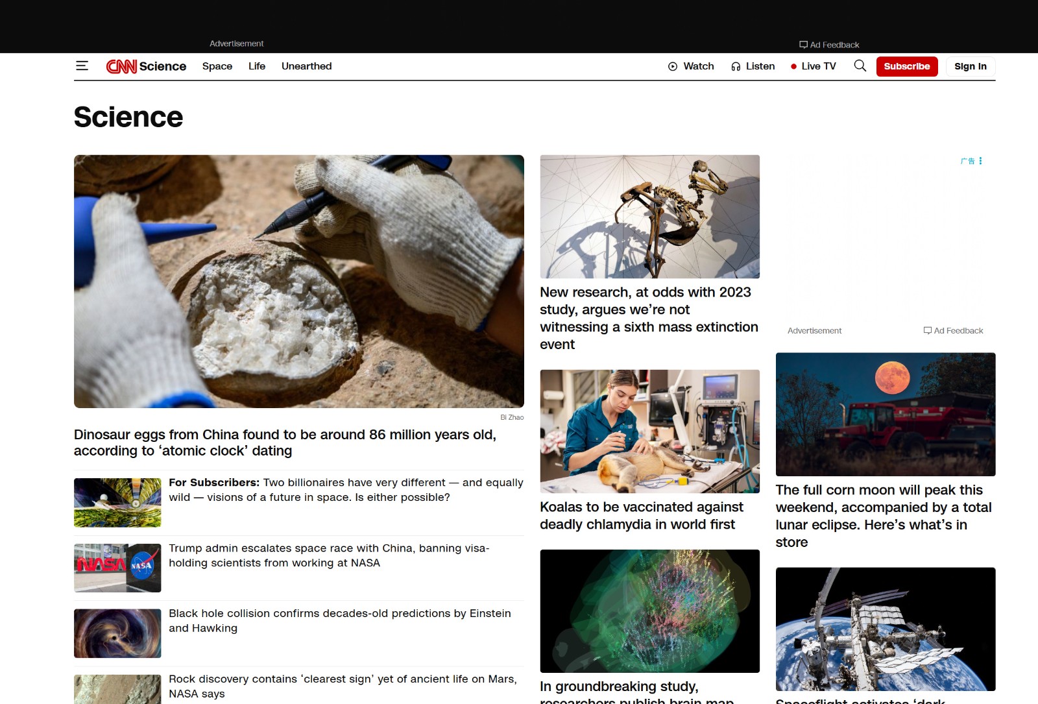Click the Listen headphones icon
The width and height of the screenshot is (1038, 704).
[736, 66]
